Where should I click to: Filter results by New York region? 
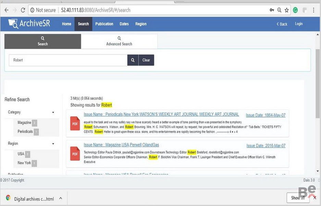(x=24, y=163)
